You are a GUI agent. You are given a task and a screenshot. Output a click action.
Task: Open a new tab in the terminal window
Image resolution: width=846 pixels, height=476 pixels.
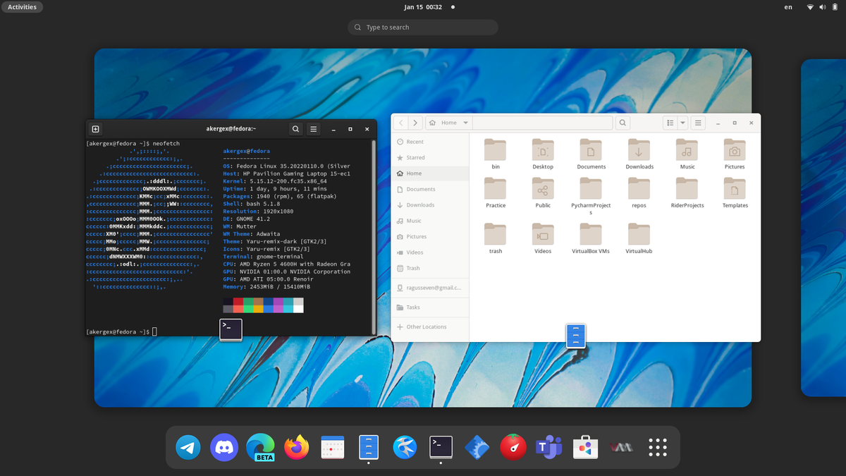pyautogui.click(x=96, y=129)
